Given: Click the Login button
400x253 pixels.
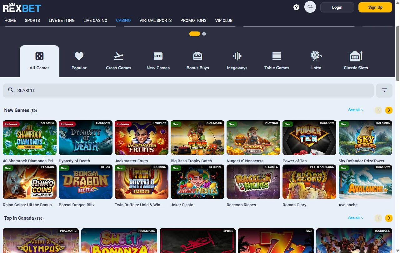Looking at the screenshot, I should (x=337, y=7).
